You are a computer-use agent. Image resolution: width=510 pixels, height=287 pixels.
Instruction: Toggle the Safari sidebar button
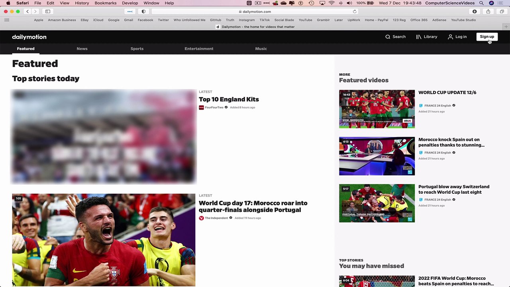point(48,12)
